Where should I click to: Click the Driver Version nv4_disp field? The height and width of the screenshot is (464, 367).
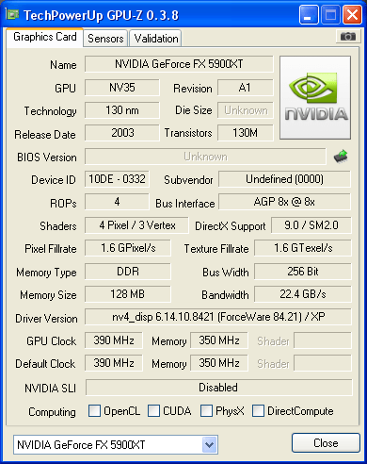218,317
